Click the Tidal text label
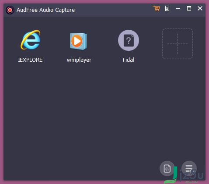 128,60
